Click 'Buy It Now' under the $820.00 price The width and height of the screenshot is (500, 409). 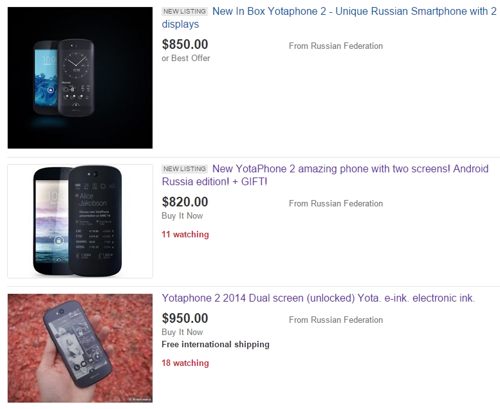[x=182, y=216]
